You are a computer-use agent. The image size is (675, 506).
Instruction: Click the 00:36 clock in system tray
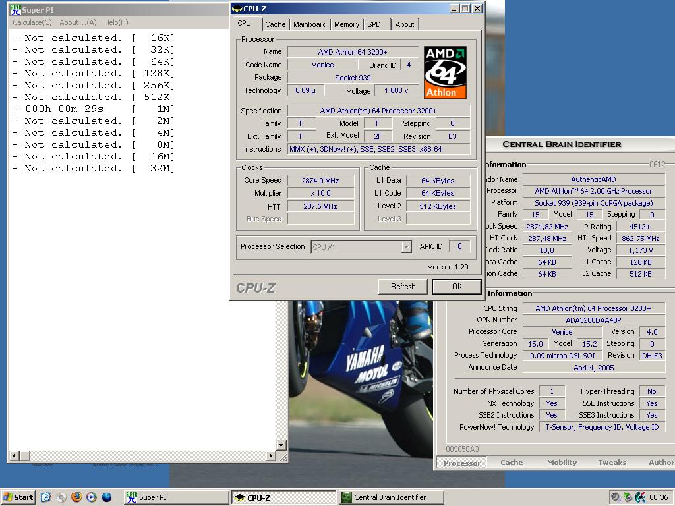tap(659, 497)
